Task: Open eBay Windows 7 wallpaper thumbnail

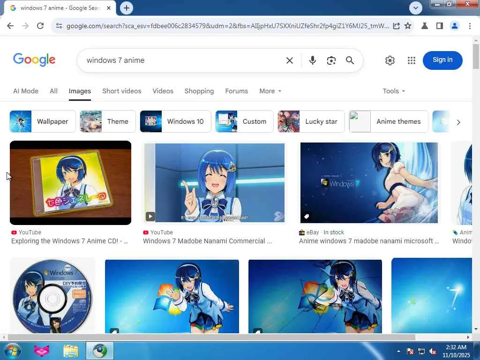Action: coord(369,183)
